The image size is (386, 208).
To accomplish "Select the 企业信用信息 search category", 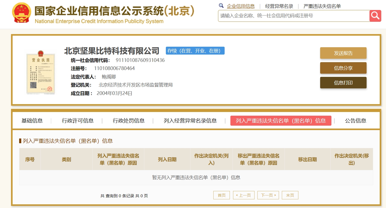I will coord(241,6).
